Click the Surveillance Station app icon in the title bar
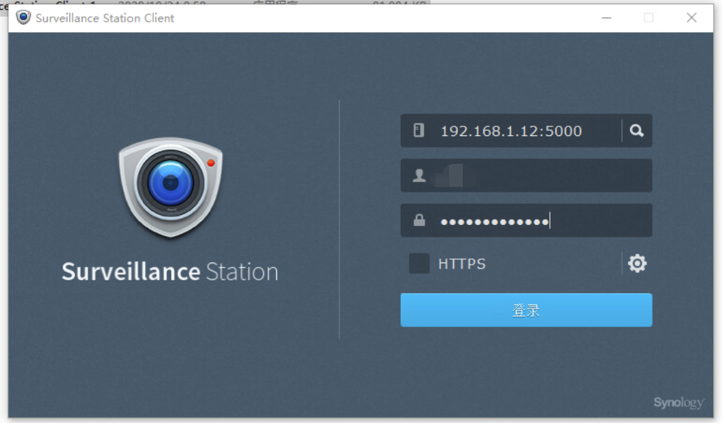The image size is (722, 423). pyautogui.click(x=23, y=18)
